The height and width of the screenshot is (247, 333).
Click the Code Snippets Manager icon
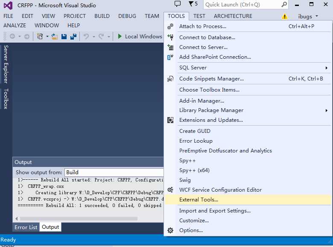click(x=170, y=79)
